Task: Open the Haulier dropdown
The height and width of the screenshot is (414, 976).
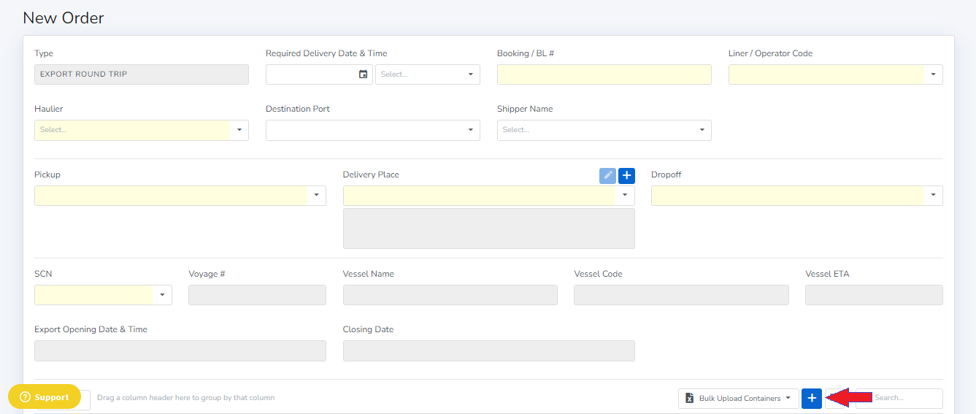Action: [x=239, y=130]
